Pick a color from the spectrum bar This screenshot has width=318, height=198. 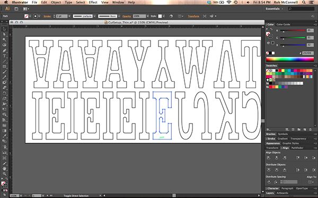pos(290,59)
